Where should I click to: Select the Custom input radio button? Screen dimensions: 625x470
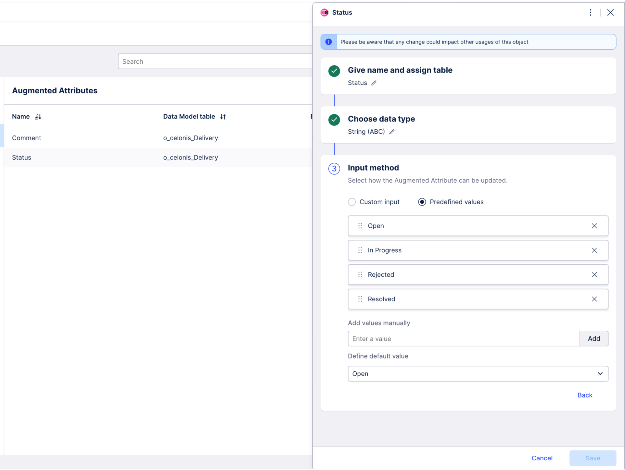tap(352, 202)
